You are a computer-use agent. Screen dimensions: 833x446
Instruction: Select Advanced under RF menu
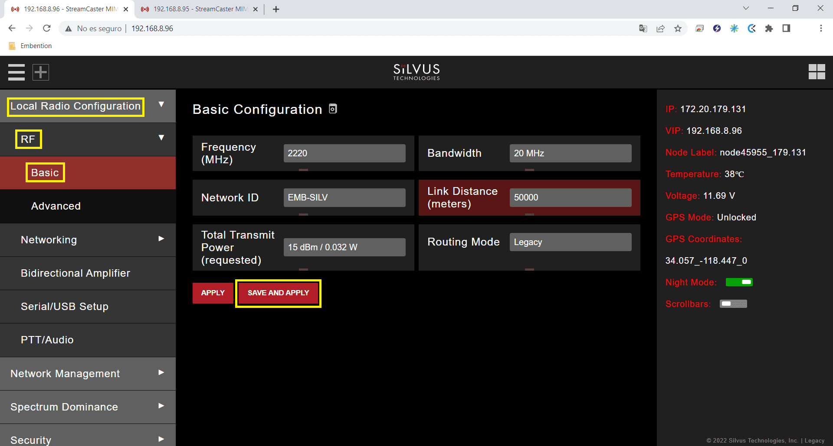tap(56, 206)
